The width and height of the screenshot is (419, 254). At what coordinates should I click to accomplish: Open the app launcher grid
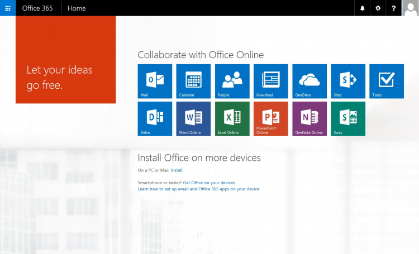(x=8, y=8)
